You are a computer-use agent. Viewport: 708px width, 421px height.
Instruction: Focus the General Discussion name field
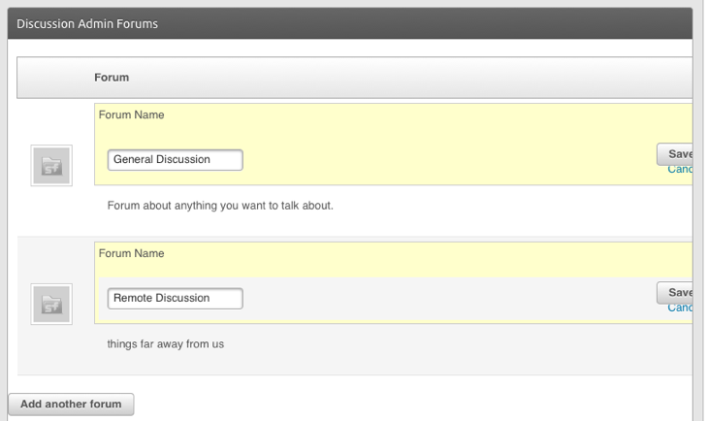pos(175,159)
